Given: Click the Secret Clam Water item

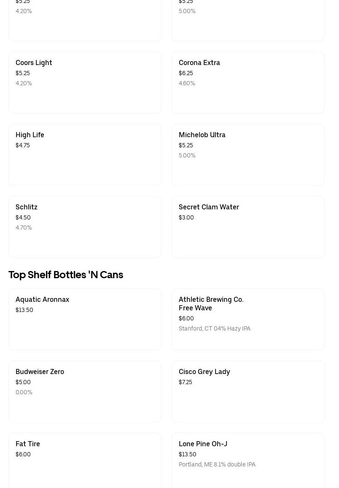Looking at the screenshot, I should point(248,227).
